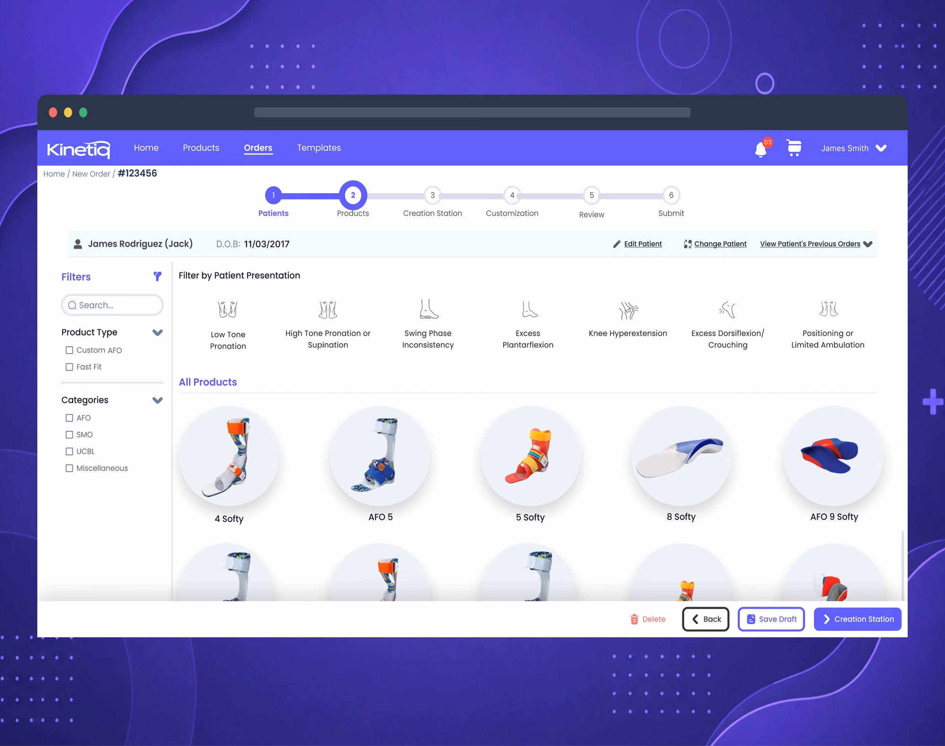Select the 4 Softy product thumbnail
The height and width of the screenshot is (746, 945).
(x=229, y=456)
